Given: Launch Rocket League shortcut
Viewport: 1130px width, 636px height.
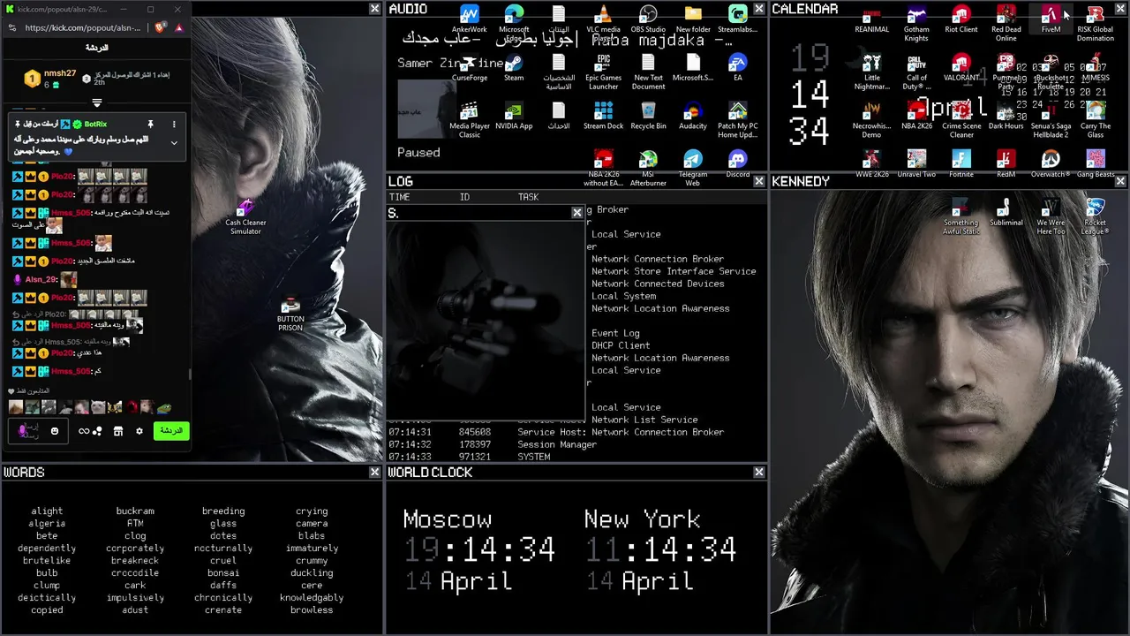Looking at the screenshot, I should [1095, 216].
